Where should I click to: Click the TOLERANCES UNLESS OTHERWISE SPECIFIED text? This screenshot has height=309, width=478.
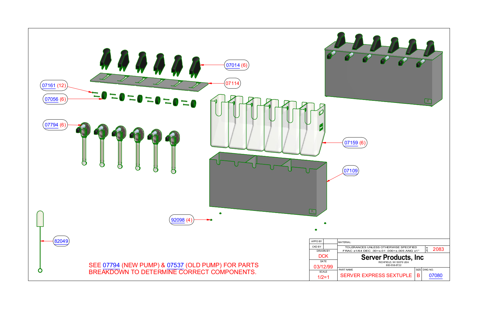pyautogui.click(x=381, y=247)
